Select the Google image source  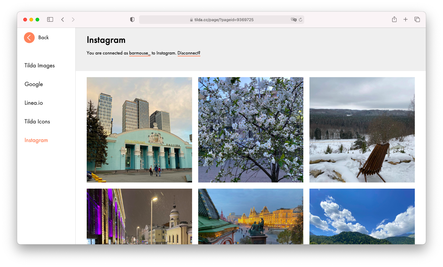pos(33,84)
